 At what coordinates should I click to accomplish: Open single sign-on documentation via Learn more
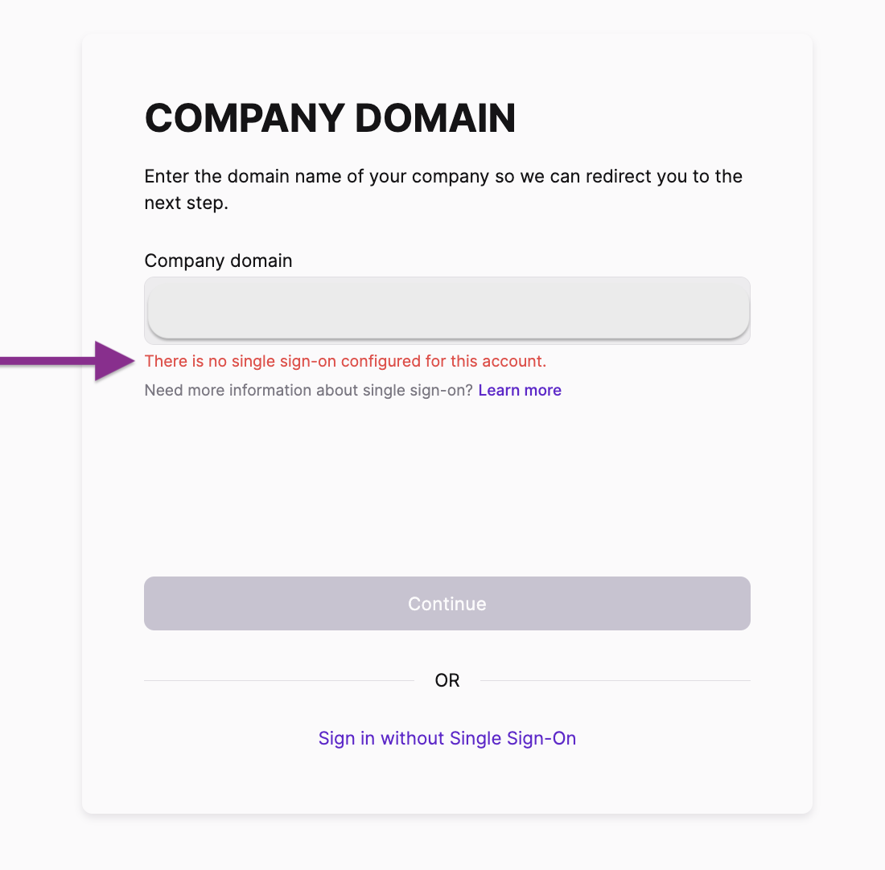(x=519, y=390)
